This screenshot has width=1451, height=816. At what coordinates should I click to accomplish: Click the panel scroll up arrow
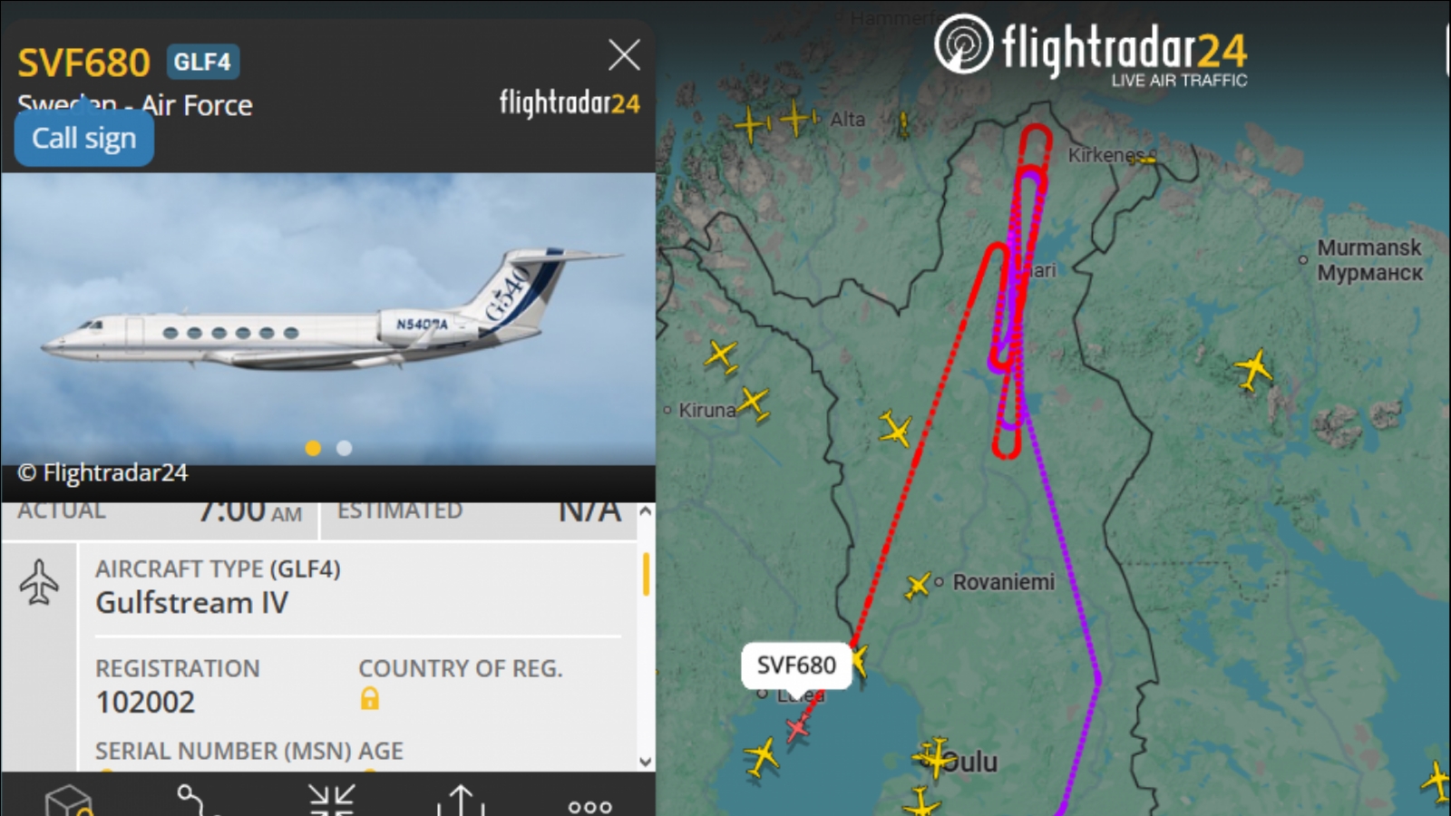[x=646, y=511]
